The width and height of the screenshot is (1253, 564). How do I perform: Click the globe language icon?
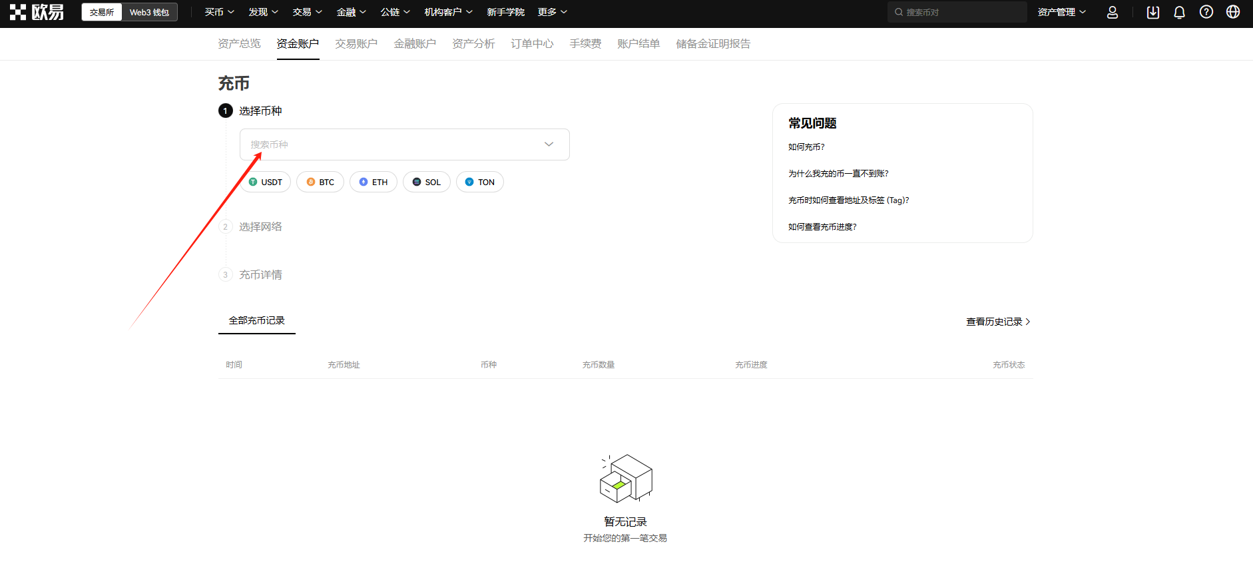pos(1232,12)
